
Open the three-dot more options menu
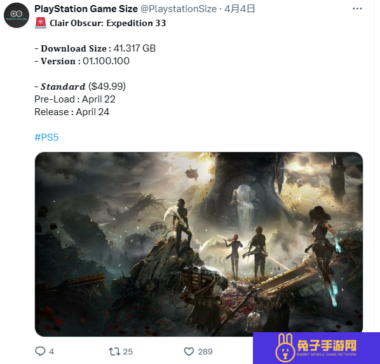[357, 9]
